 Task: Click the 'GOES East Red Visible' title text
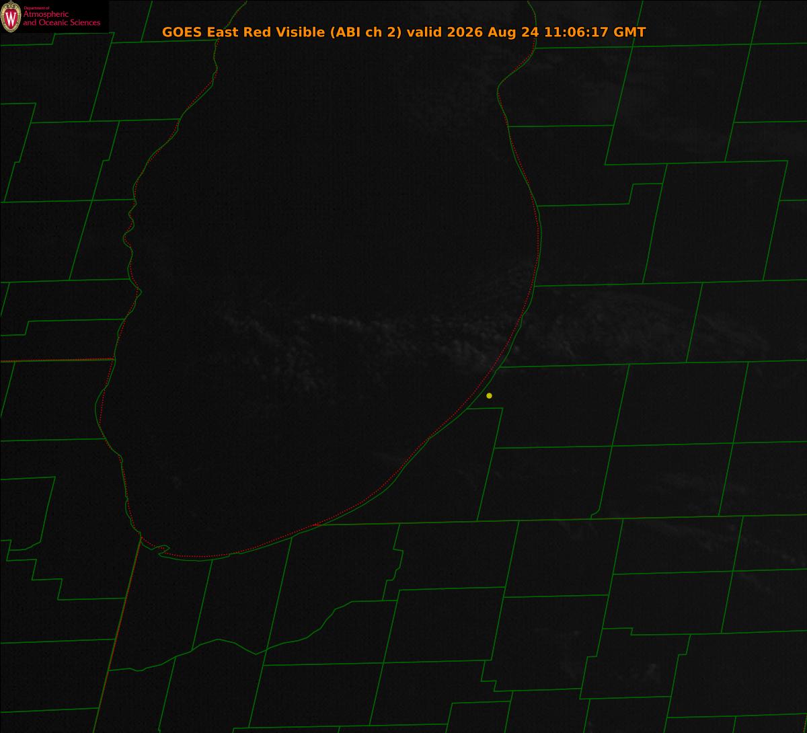click(243, 32)
